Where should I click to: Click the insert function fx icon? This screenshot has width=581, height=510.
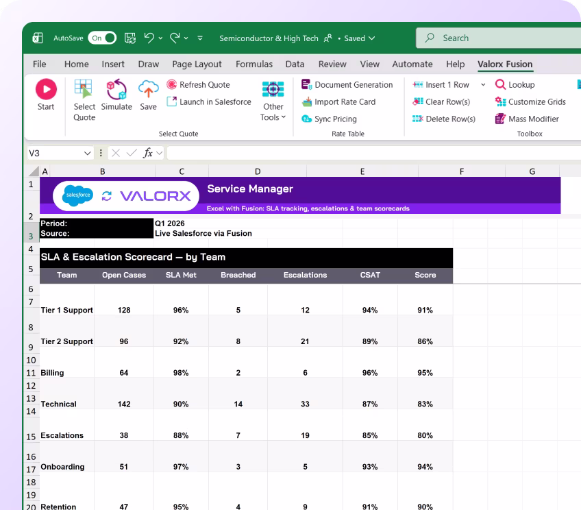(x=148, y=153)
